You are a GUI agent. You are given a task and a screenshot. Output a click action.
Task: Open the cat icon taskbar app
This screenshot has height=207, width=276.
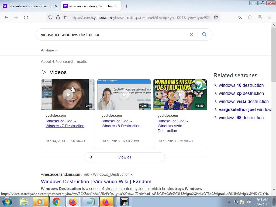[x=124, y=202]
